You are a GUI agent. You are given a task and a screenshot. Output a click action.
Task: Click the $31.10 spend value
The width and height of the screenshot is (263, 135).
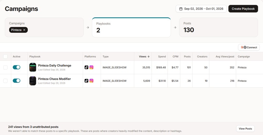pos(162,81)
